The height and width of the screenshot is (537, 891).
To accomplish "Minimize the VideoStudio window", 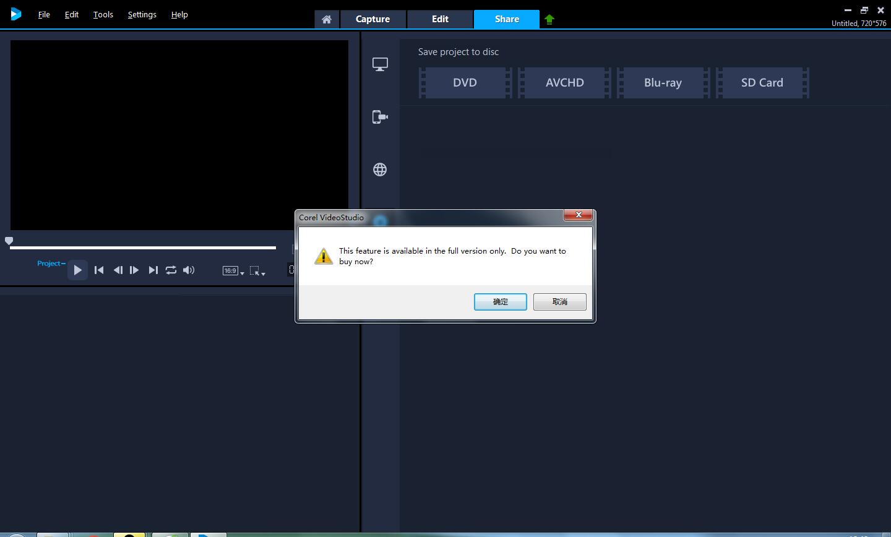I will pyautogui.click(x=848, y=11).
